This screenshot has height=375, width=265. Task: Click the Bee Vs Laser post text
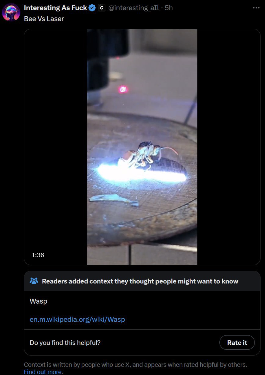click(x=44, y=19)
